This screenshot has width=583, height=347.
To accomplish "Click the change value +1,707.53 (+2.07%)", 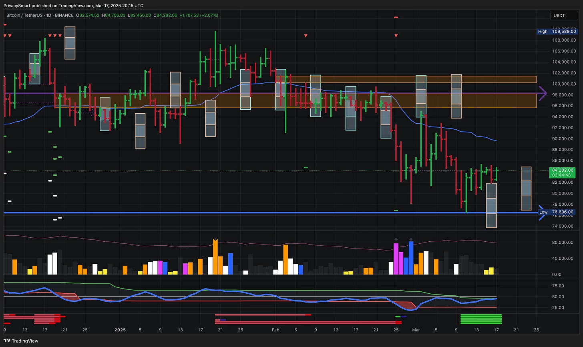I will tap(198, 15).
